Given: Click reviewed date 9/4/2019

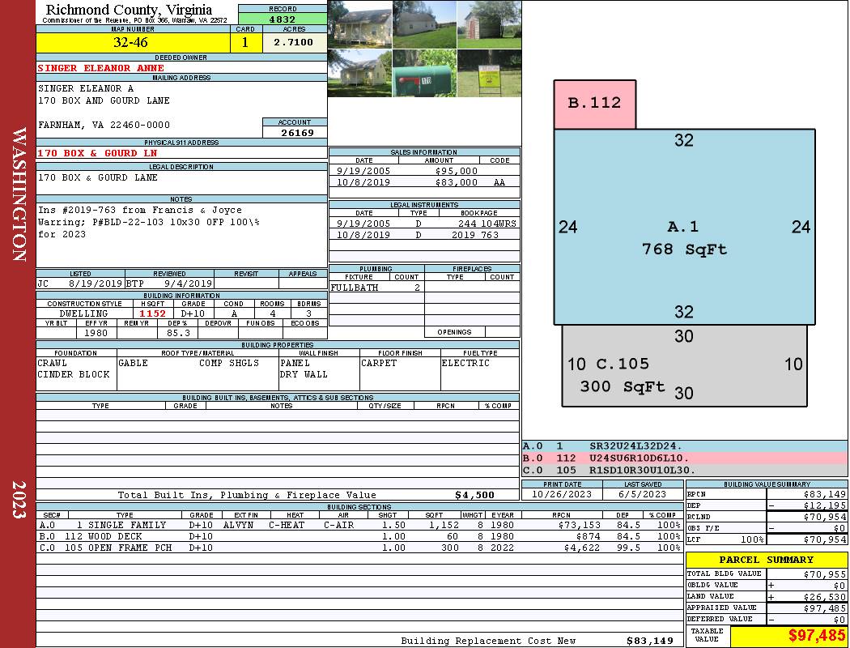Looking at the screenshot, I should click(188, 283).
